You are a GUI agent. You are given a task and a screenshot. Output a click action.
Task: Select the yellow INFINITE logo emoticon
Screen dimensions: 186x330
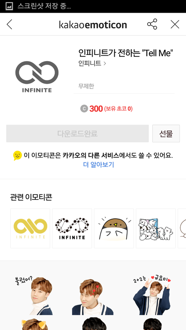coord(30,228)
